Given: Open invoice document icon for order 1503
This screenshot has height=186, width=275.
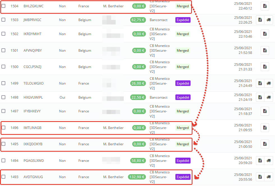Looking at the screenshot, I should pos(260,20).
